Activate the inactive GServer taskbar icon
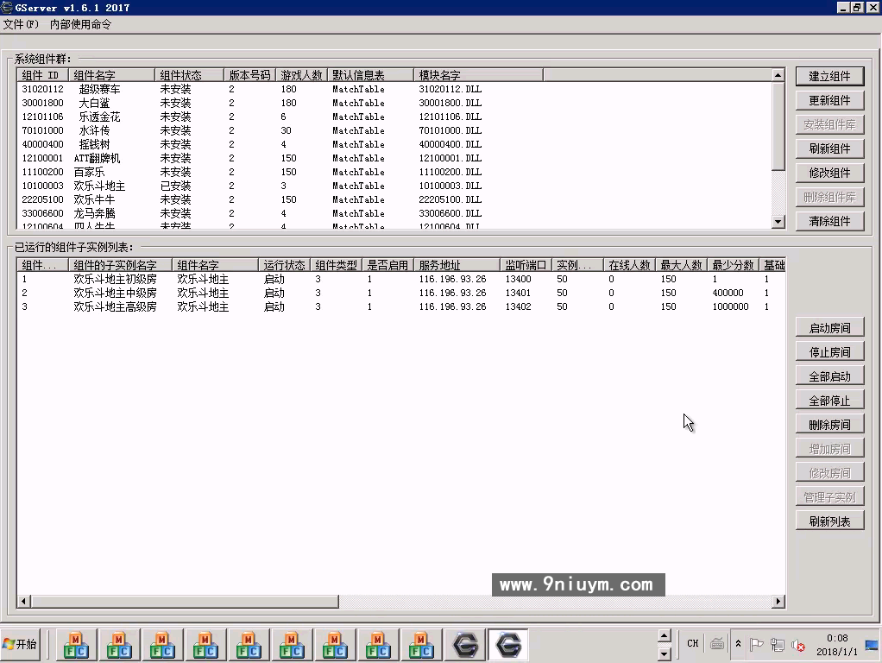Image resolution: width=882 pixels, height=663 pixels. [465, 645]
